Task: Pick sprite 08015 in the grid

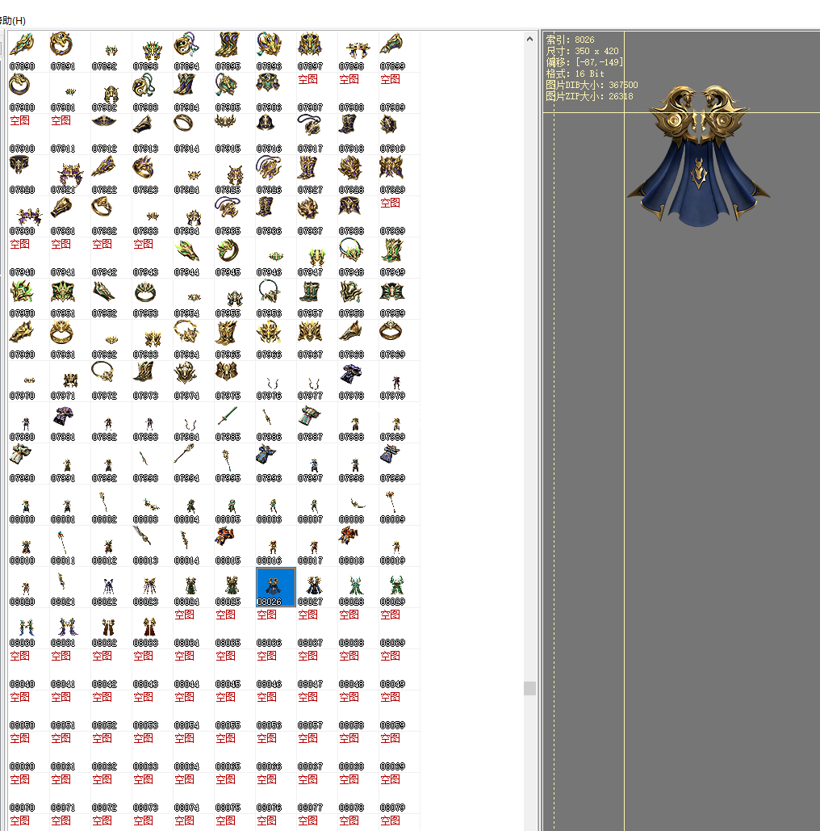Action: (x=234, y=545)
